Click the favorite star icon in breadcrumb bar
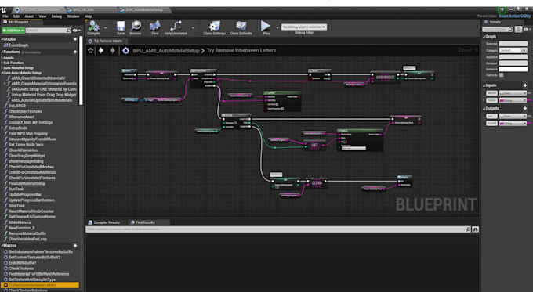This screenshot has width=533, height=292. 90,51
